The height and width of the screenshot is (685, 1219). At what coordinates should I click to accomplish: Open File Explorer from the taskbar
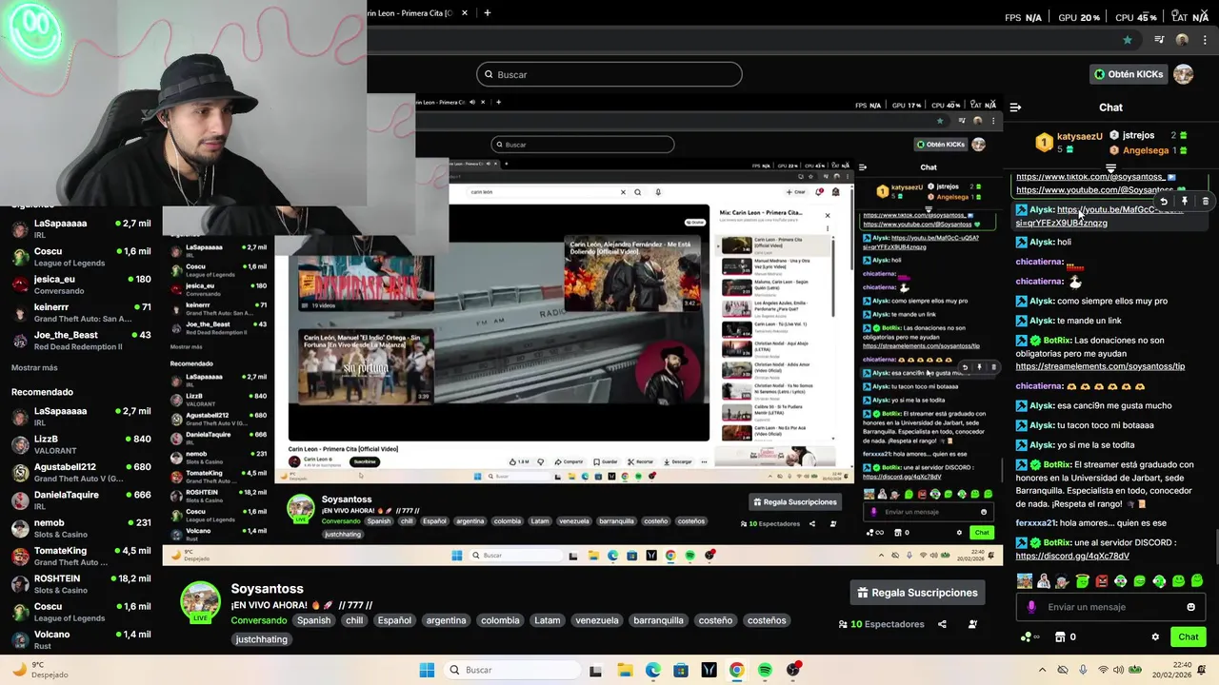coord(625,670)
